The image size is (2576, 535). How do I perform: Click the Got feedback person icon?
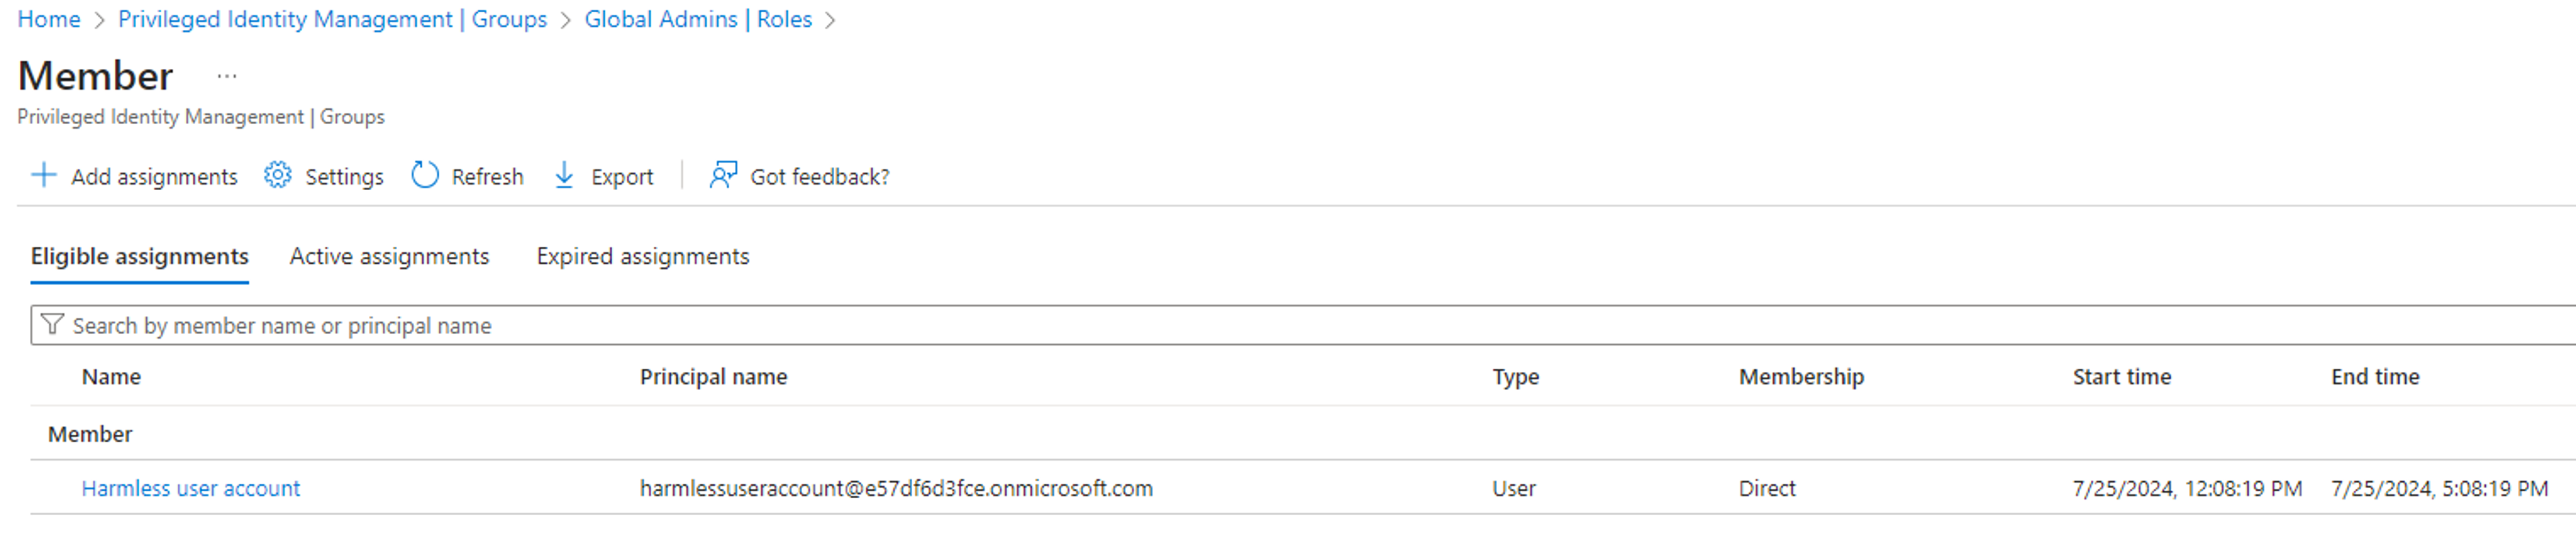[x=723, y=176]
